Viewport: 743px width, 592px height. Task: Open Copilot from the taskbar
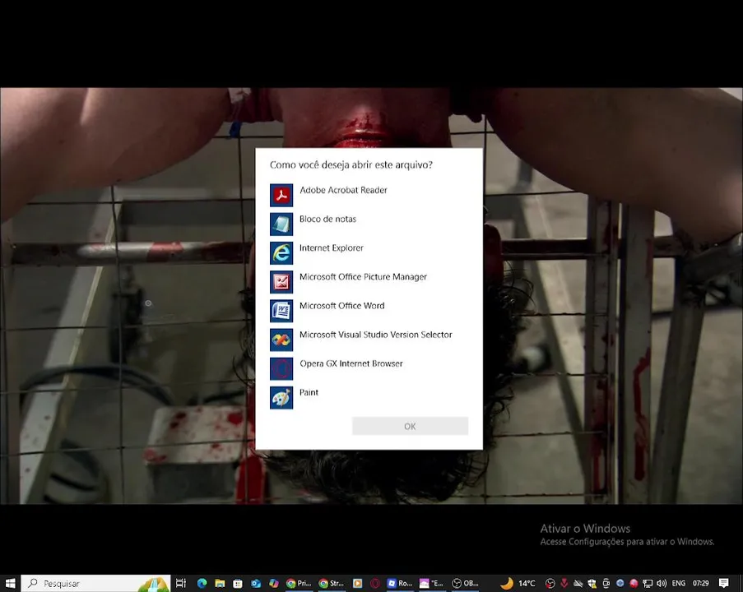pos(274,583)
